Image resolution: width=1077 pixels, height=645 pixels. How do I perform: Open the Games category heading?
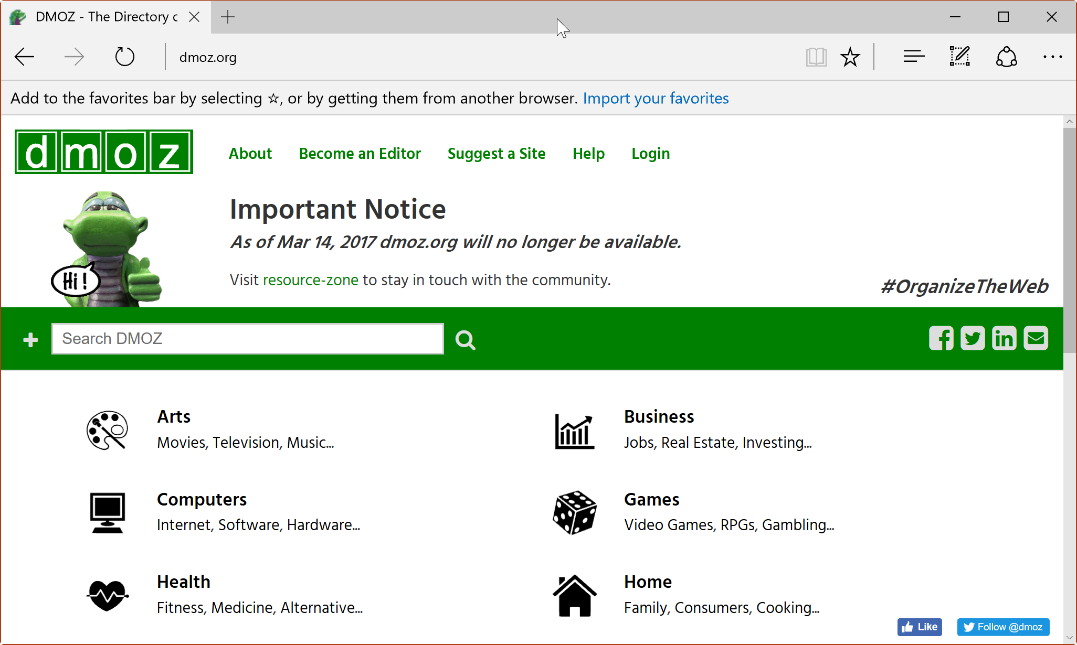[652, 500]
